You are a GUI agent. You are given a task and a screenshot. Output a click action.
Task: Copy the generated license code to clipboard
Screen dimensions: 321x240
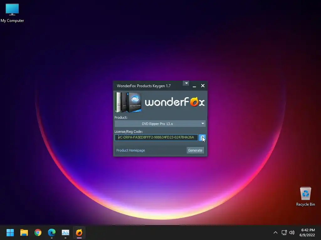click(x=202, y=138)
